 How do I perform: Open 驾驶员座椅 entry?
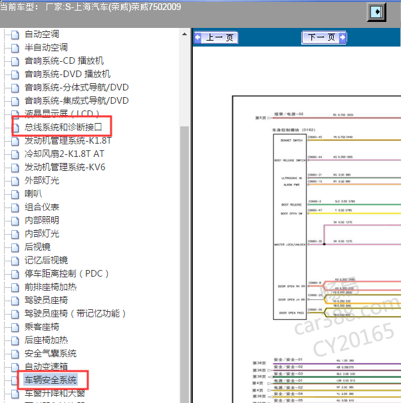coord(47,301)
